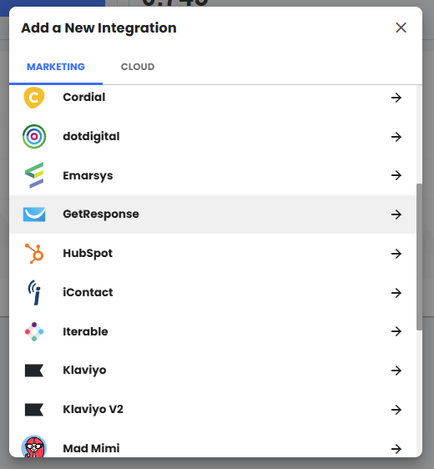Viewport: 434px width, 469px height.
Task: Click the integration list vertical scrollbar
Action: click(419, 257)
